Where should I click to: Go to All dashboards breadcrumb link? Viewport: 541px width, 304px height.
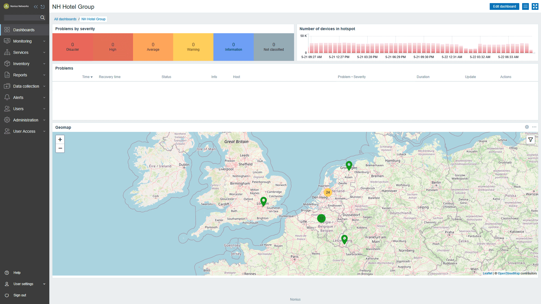[65, 19]
